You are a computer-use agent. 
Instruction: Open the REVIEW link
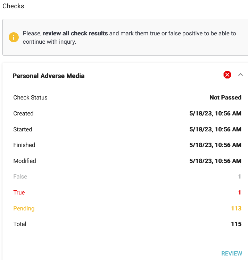coord(231,253)
